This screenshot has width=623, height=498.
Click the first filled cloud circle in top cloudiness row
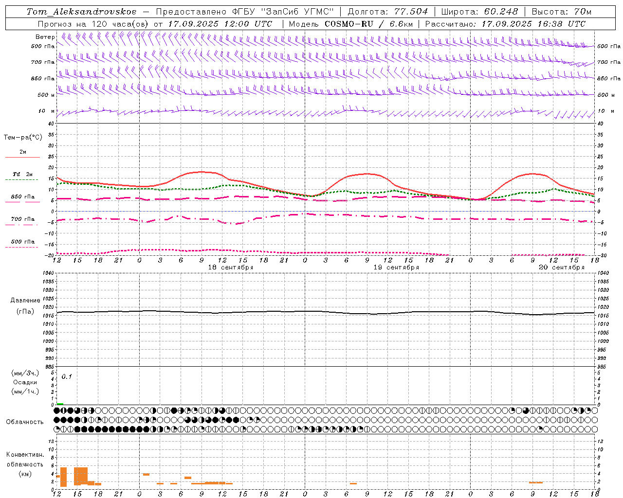57,411
